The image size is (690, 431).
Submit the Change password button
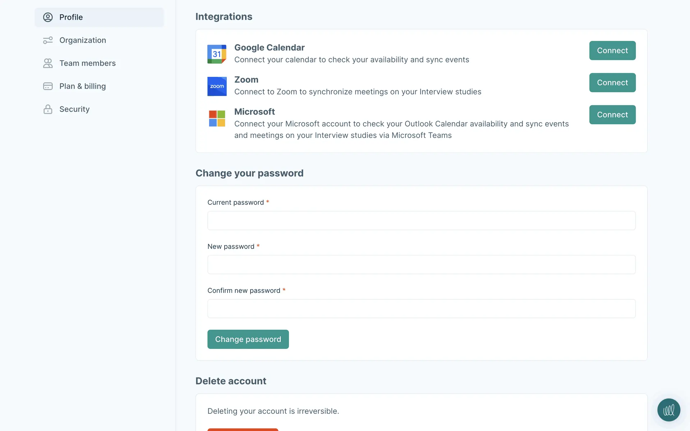248,339
